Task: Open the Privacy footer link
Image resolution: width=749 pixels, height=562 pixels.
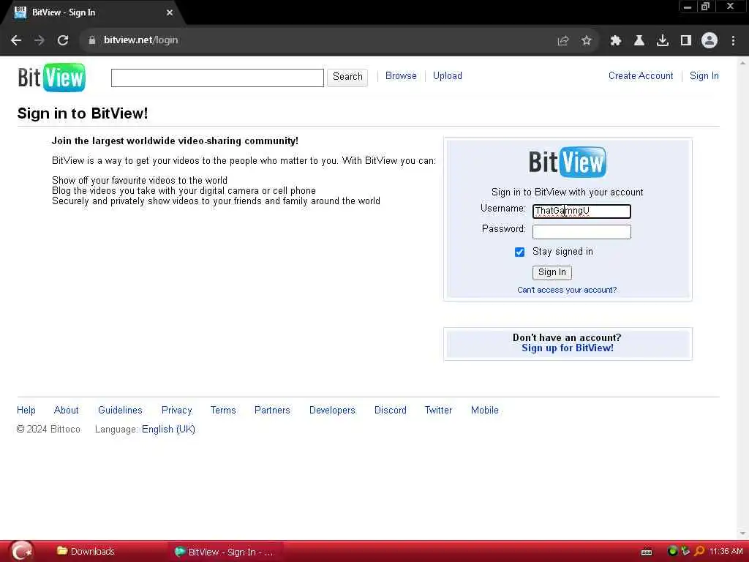Action: (176, 411)
